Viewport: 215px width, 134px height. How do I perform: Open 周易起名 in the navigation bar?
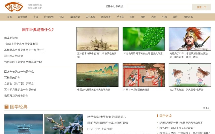coord(188,17)
